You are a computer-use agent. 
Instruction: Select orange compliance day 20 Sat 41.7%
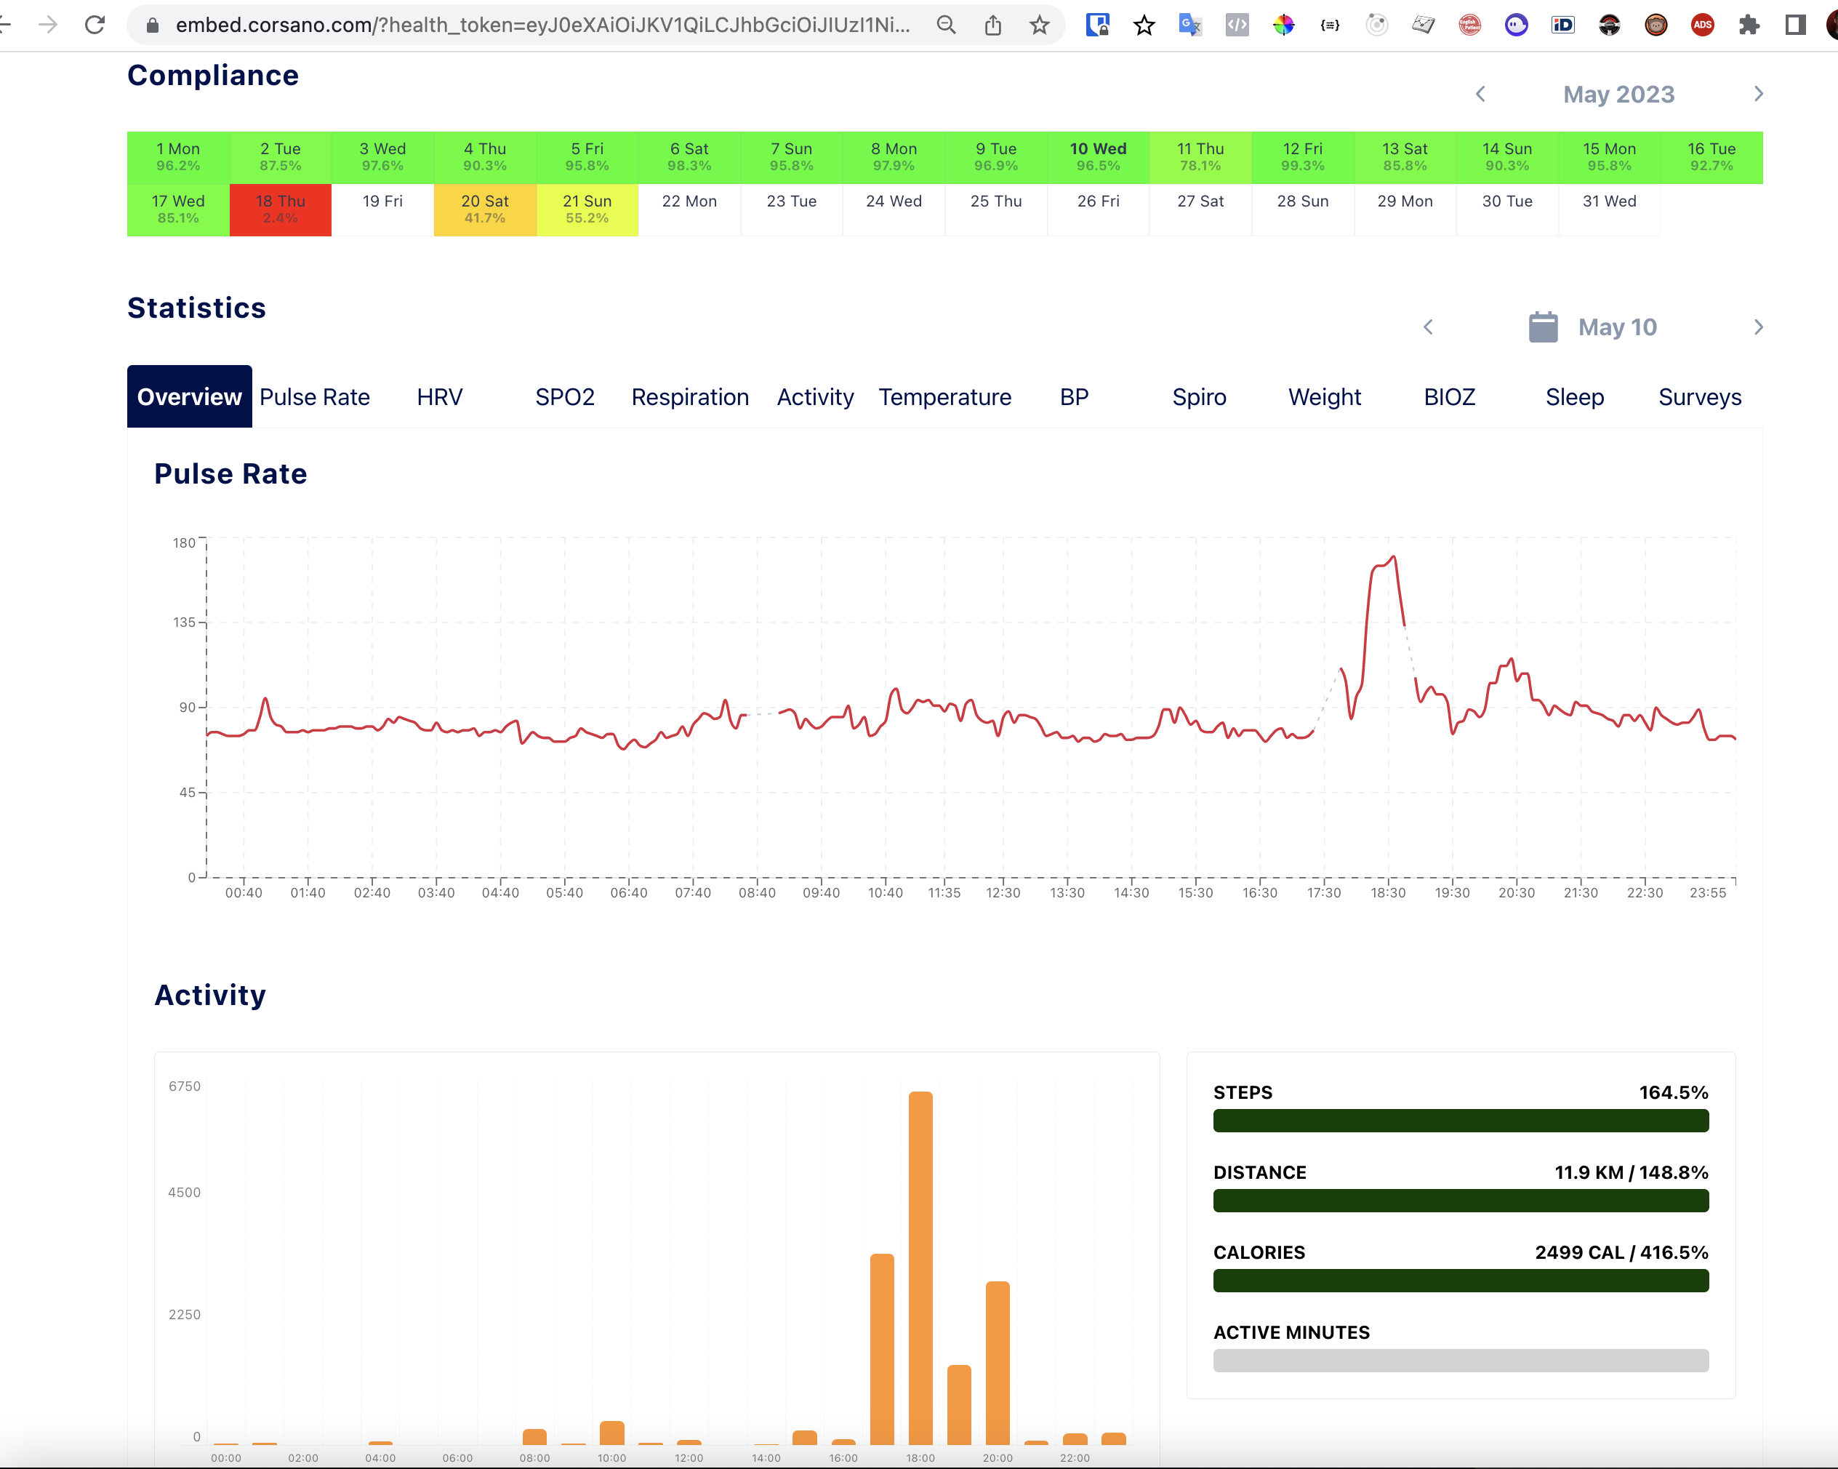(x=485, y=209)
